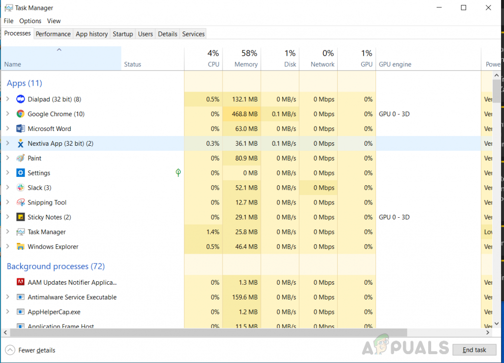The height and width of the screenshot is (363, 504).
Task: Click the Task Manager title bar icon
Action: tap(9, 8)
